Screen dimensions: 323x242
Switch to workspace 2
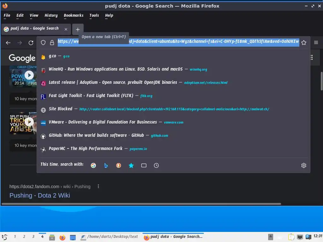tap(24, 237)
